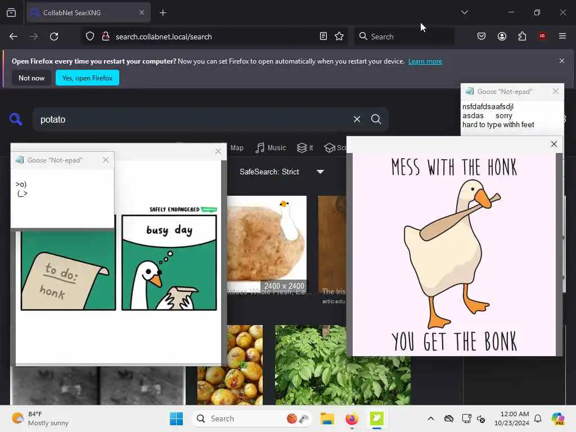Open Copilot preview taskbar icon

(557, 418)
